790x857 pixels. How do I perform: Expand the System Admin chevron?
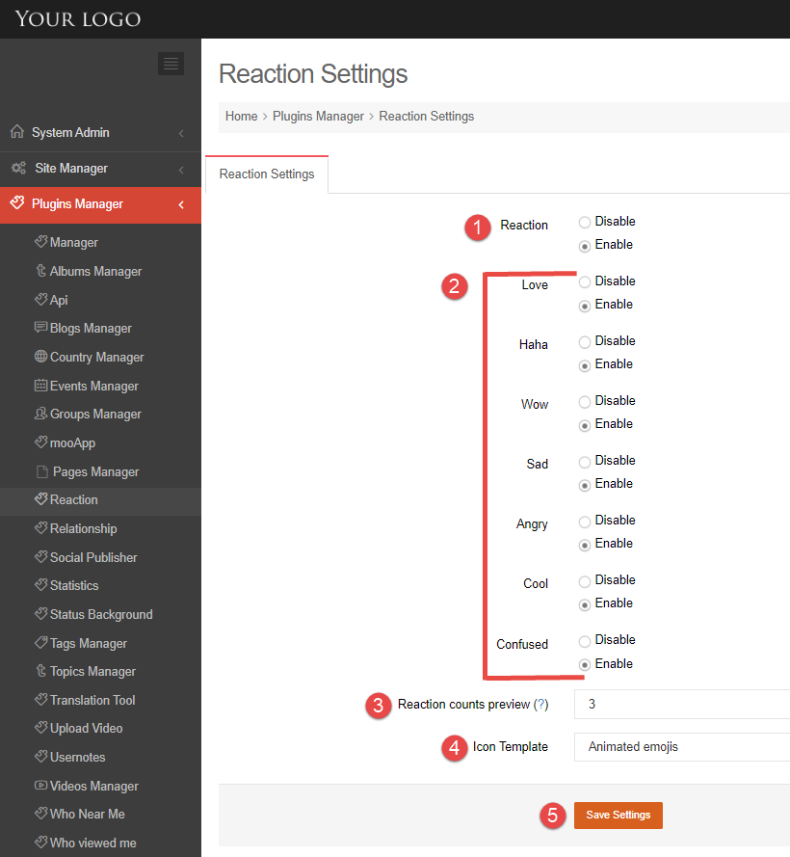coord(181,133)
